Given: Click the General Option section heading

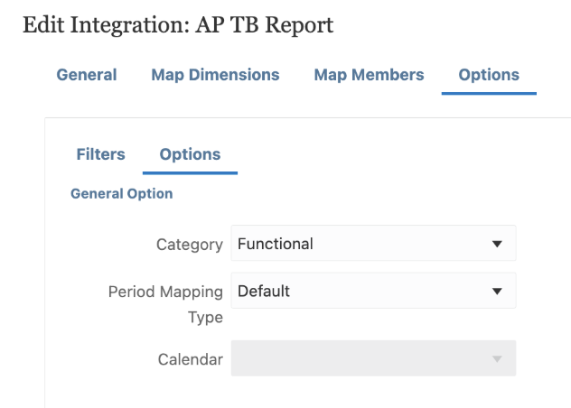Looking at the screenshot, I should [x=121, y=193].
